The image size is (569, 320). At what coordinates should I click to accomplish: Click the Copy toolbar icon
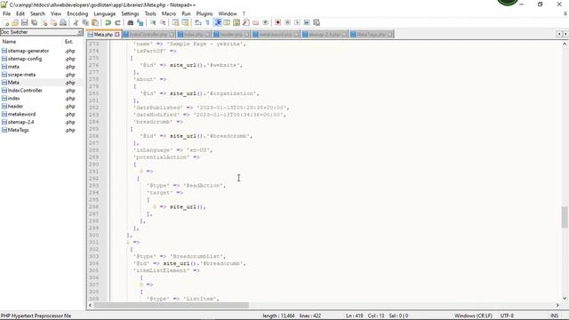85,22
